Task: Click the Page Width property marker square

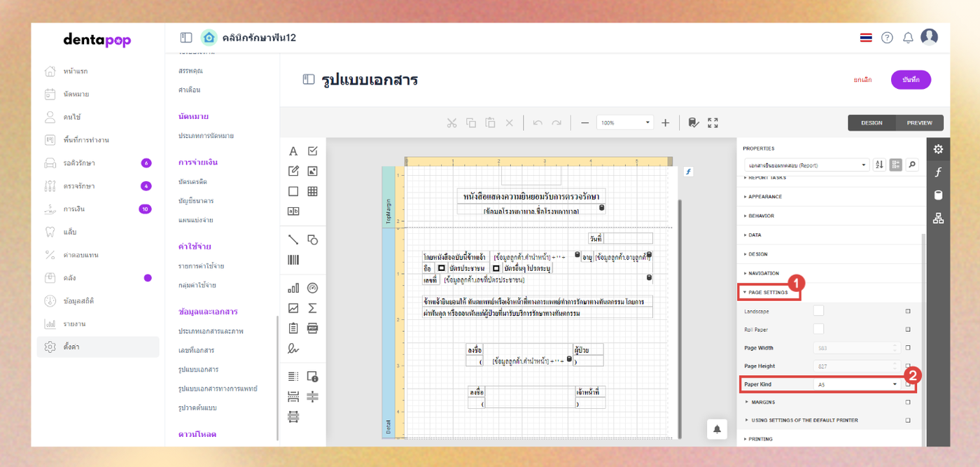Action: coord(908,347)
